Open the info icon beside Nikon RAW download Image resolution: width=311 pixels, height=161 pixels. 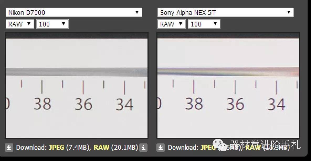coord(143,148)
